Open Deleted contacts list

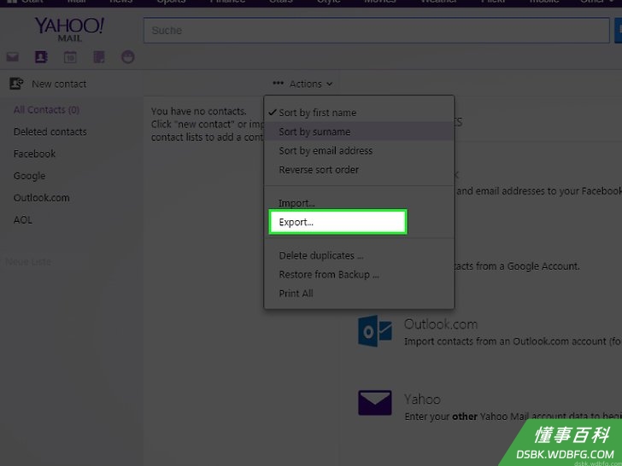[50, 131]
